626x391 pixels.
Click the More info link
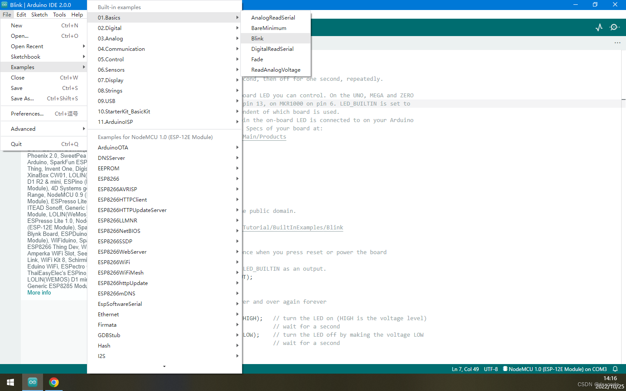[x=39, y=292]
